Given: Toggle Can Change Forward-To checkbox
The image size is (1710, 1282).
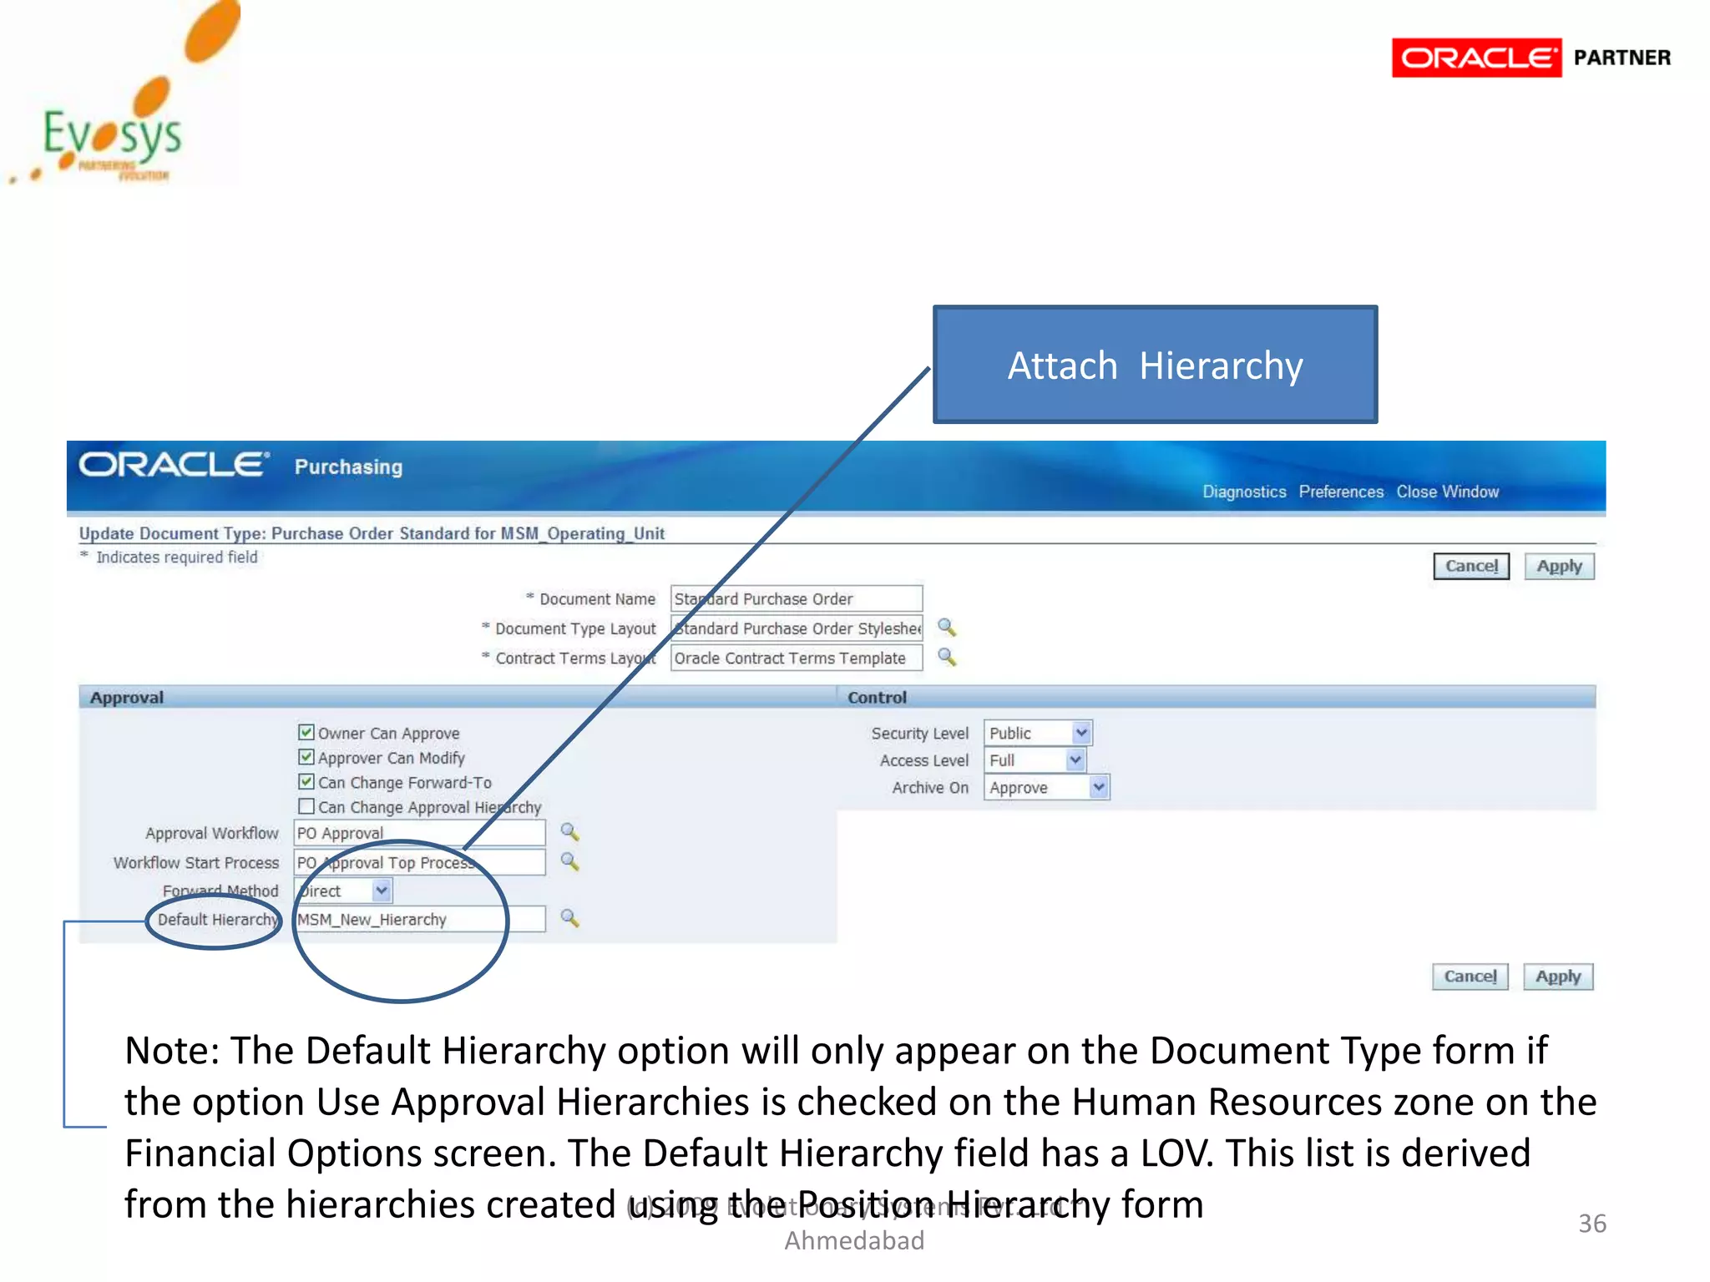Looking at the screenshot, I should (306, 782).
